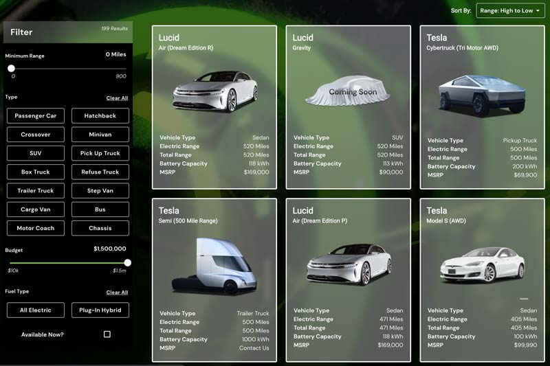
Task: Click the Budget slider green track
Action: (x=67, y=263)
